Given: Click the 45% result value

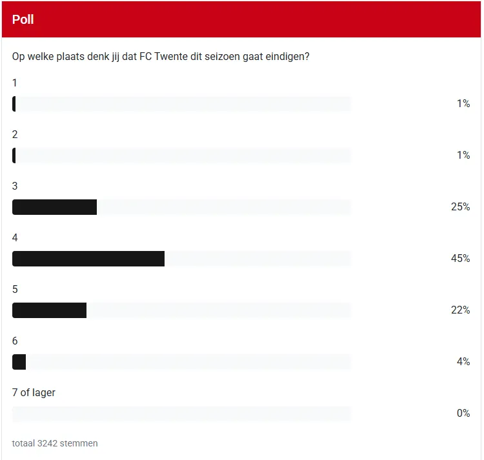Looking at the screenshot, I should 460,259.
